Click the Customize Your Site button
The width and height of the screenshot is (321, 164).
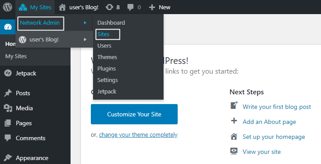(x=134, y=114)
